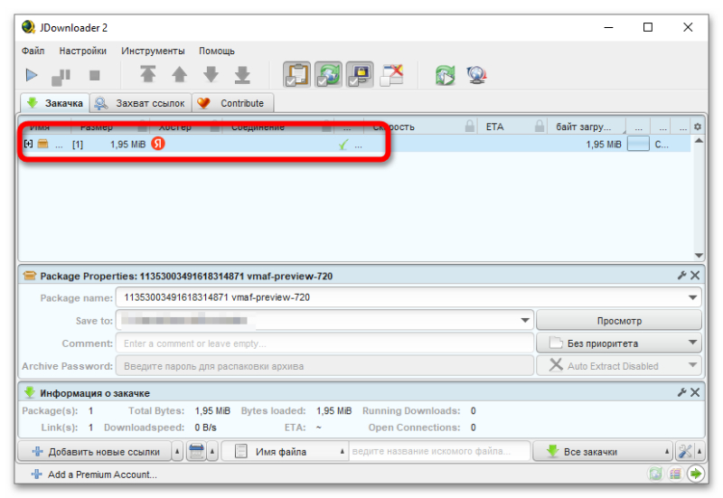Switch to the Захват ссылок tab
723x498 pixels.
[140, 103]
